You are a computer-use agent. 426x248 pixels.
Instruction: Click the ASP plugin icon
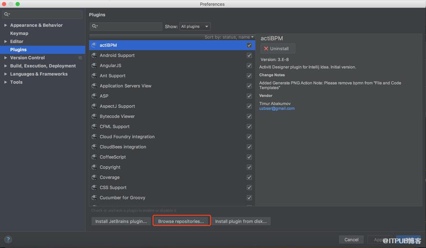[94, 96]
